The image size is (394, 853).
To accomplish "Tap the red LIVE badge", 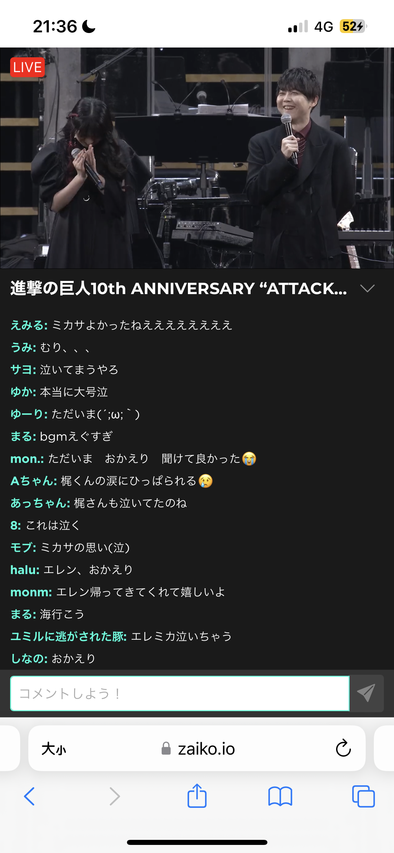I will point(27,67).
